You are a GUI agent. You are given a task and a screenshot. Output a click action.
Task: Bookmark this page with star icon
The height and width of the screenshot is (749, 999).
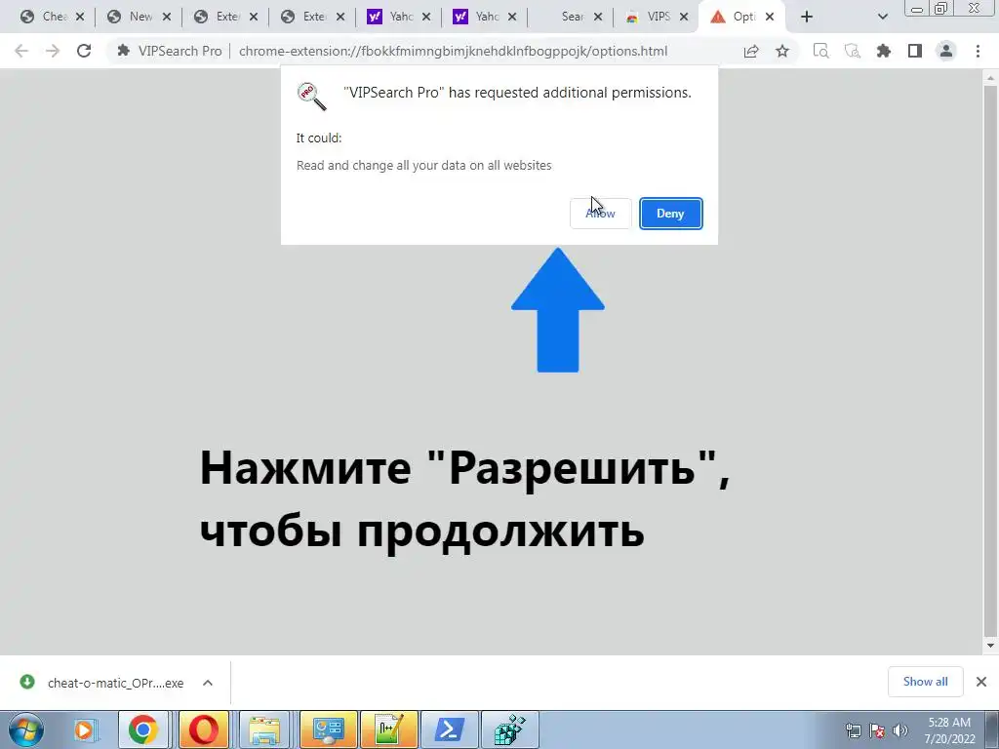[x=782, y=51]
